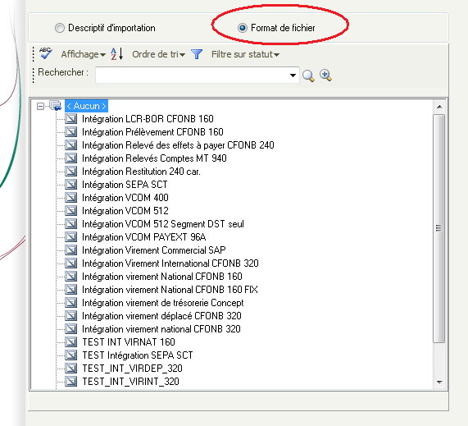Click the root node icon beside Aucun
The image size is (468, 426).
[56, 106]
